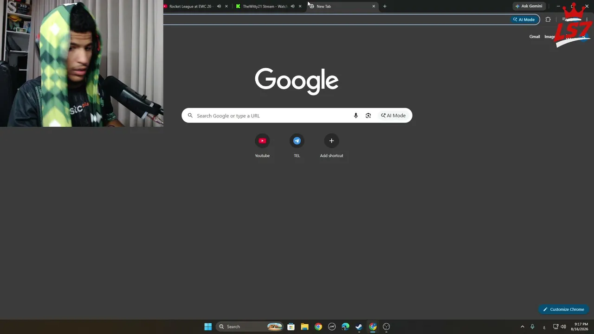Click the microphone icon in system tray
Image resolution: width=594 pixels, height=334 pixels.
coord(532,327)
